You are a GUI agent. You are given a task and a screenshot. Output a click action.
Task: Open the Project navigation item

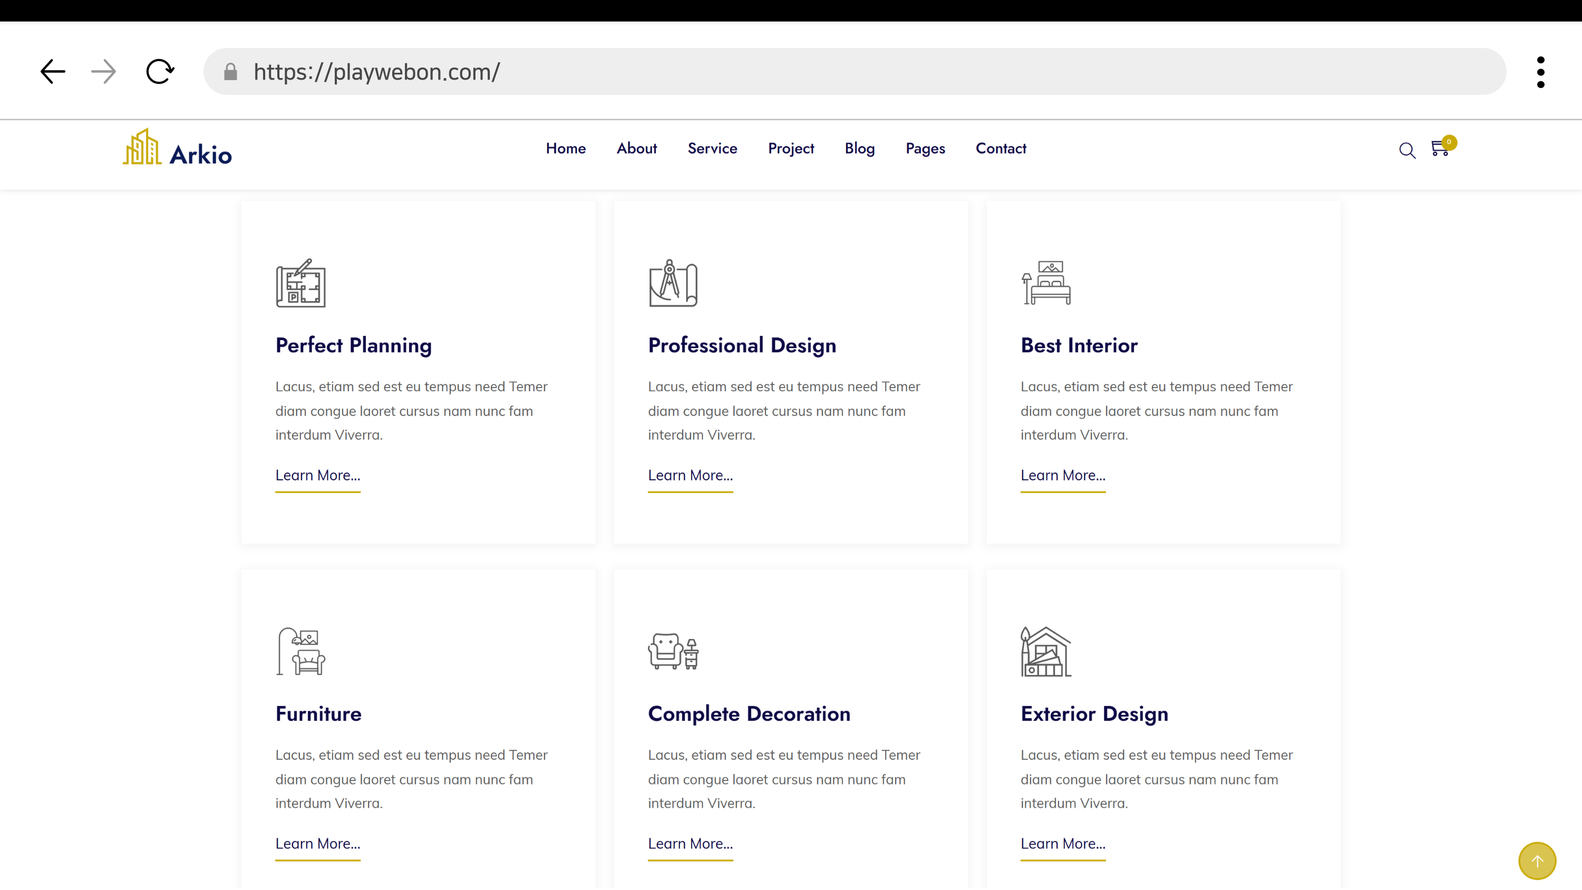coord(790,149)
